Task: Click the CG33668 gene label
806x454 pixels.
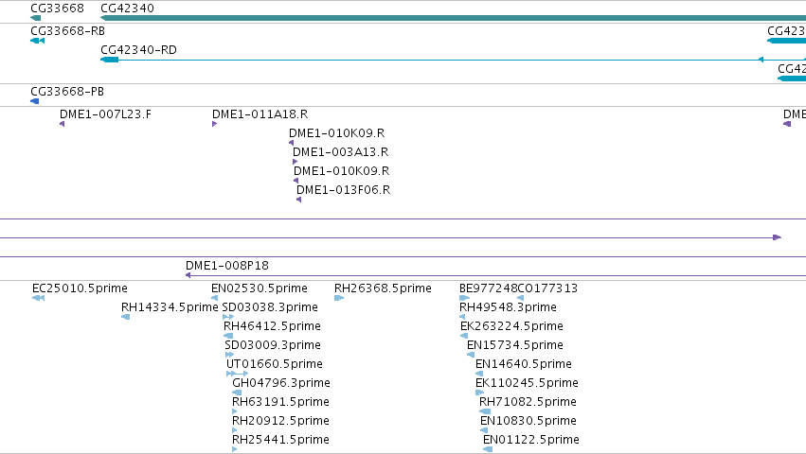Action: [57, 9]
